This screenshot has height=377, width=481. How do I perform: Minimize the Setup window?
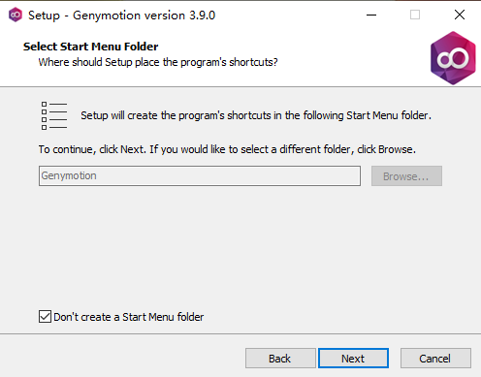371,15
